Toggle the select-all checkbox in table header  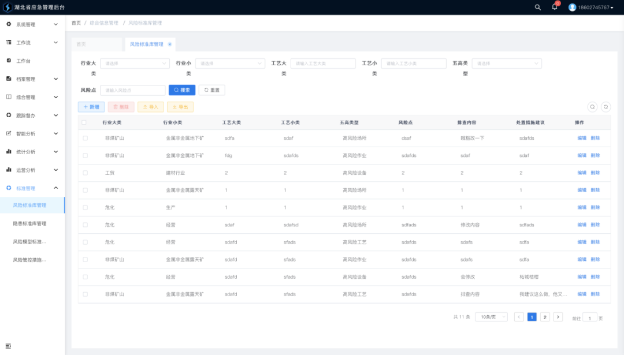(84, 122)
